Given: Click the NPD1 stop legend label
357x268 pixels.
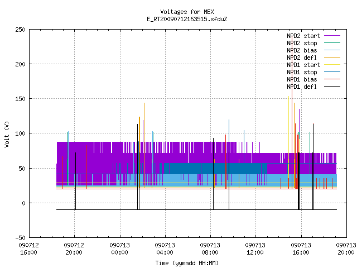Looking at the screenshot, I should point(302,72).
